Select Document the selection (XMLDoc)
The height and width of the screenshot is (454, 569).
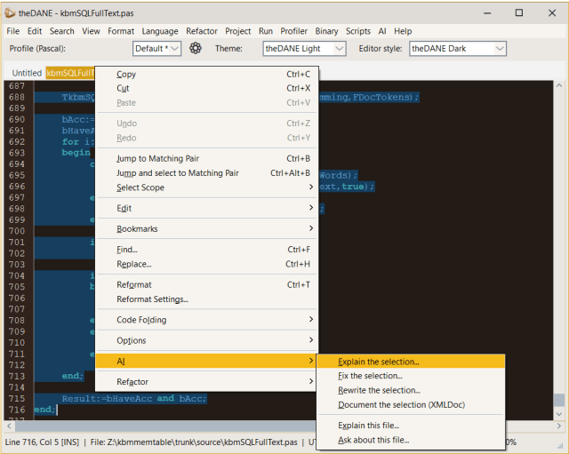pyautogui.click(x=411, y=404)
